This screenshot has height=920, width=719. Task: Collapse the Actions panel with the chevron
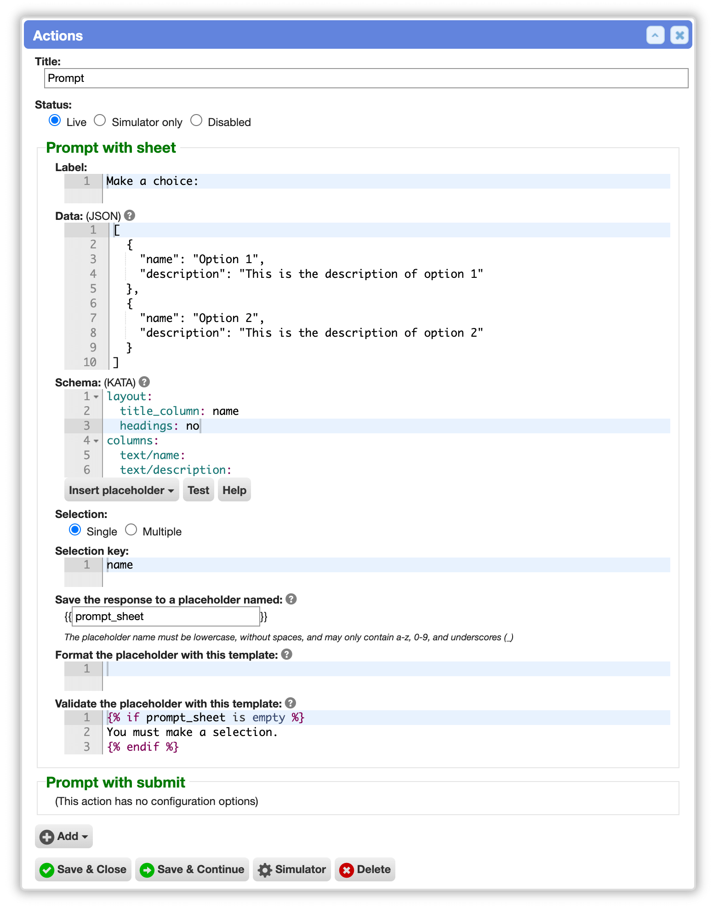tap(655, 35)
